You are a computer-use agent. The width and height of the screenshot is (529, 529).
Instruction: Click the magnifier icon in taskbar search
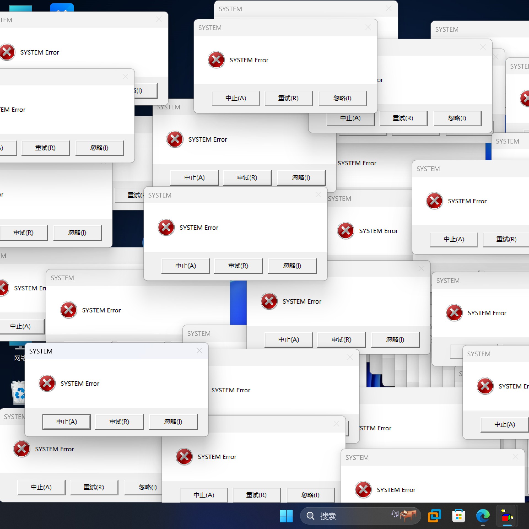[x=310, y=516]
